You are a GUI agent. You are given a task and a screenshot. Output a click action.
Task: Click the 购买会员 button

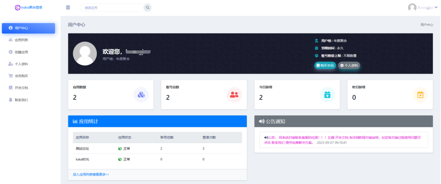(325, 65)
